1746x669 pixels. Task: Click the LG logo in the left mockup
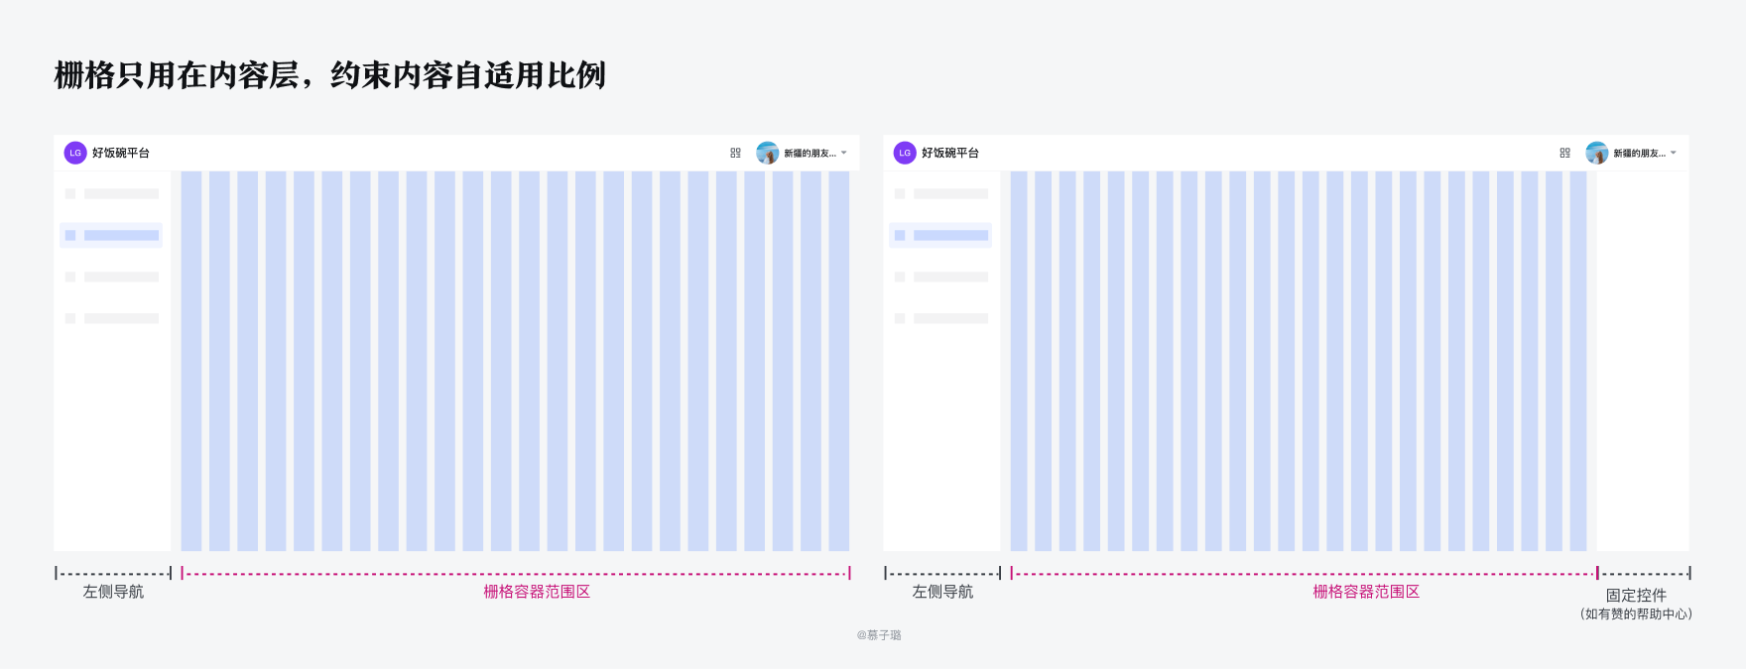[x=75, y=153]
